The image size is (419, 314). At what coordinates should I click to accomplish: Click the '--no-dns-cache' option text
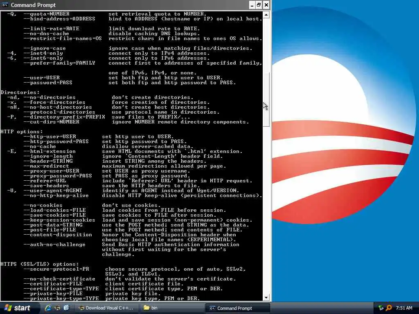(46, 34)
